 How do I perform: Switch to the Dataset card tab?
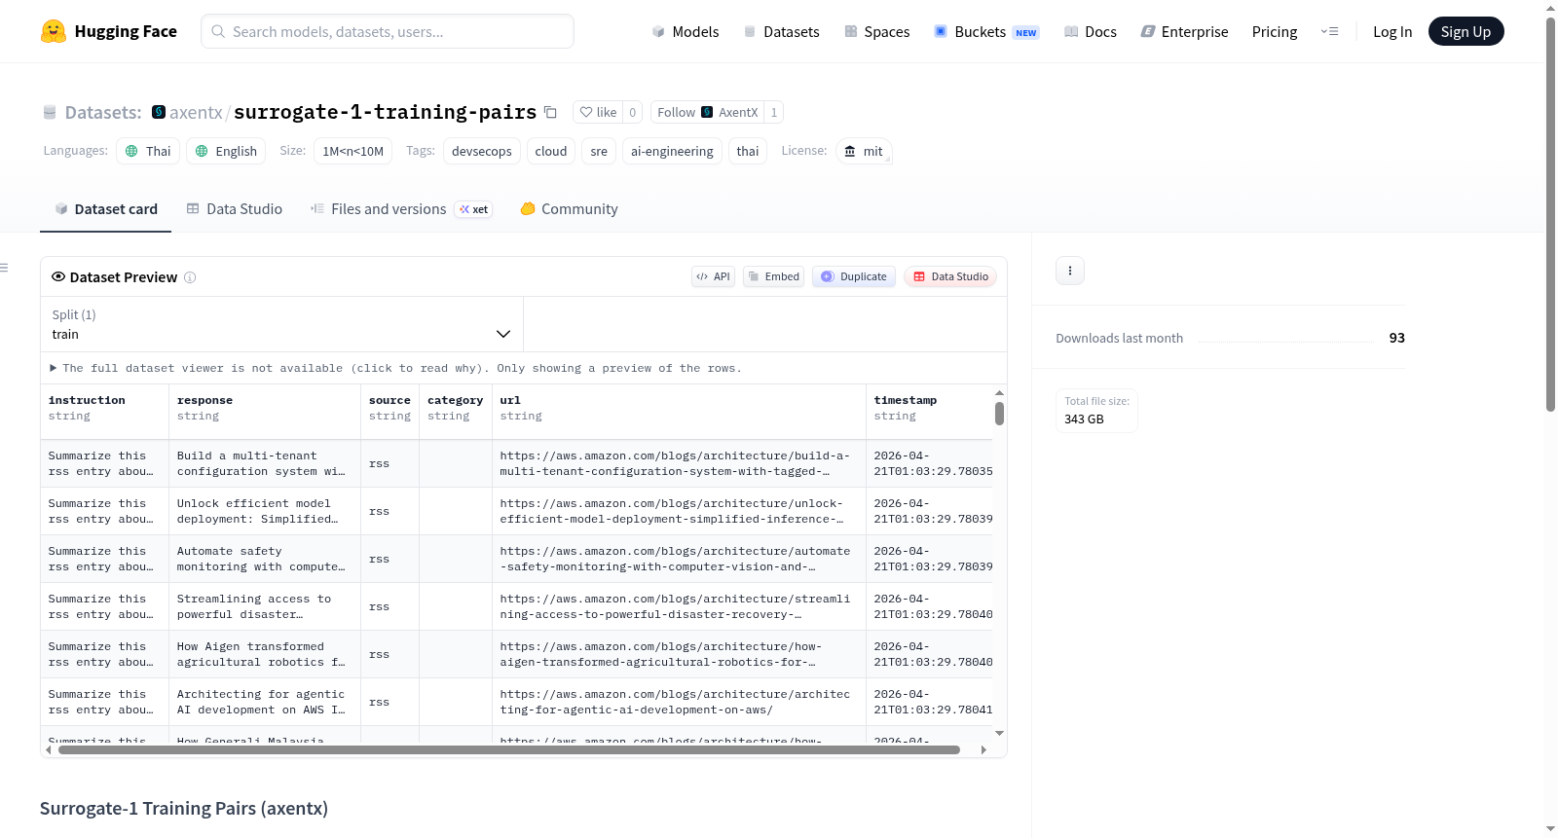106,208
